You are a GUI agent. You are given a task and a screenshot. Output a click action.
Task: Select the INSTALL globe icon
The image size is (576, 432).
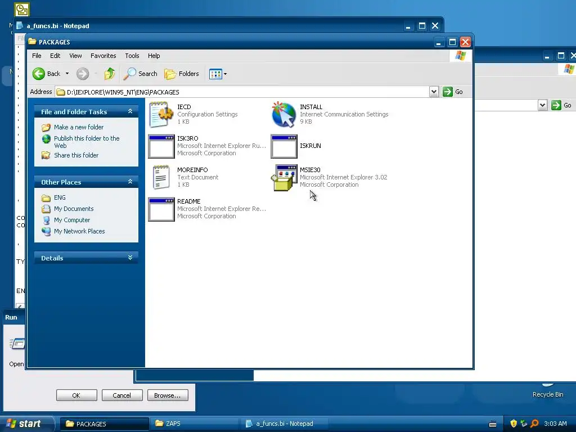pyautogui.click(x=283, y=115)
